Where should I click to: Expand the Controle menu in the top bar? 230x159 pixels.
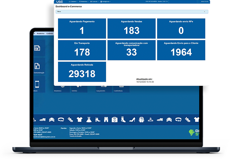(x=96, y=2)
